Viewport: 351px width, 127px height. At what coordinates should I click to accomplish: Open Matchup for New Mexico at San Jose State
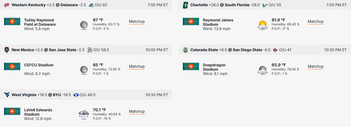coord(137,67)
